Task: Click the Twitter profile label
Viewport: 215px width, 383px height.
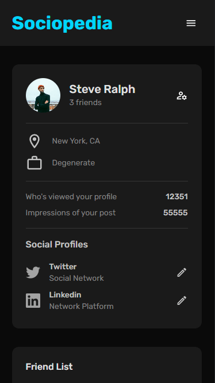Action: coord(63,266)
